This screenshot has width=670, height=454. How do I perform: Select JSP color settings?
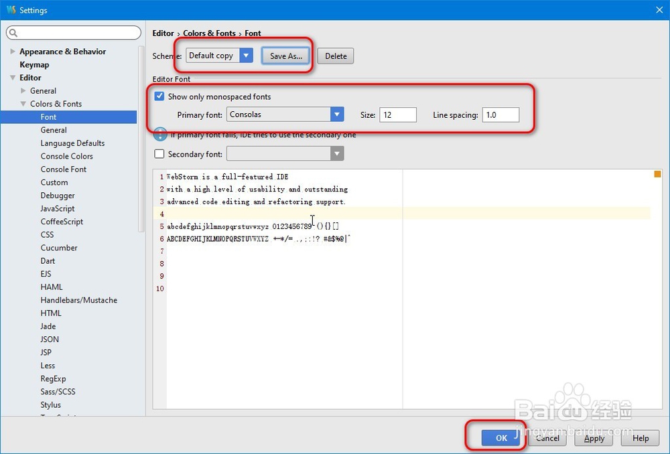(46, 352)
